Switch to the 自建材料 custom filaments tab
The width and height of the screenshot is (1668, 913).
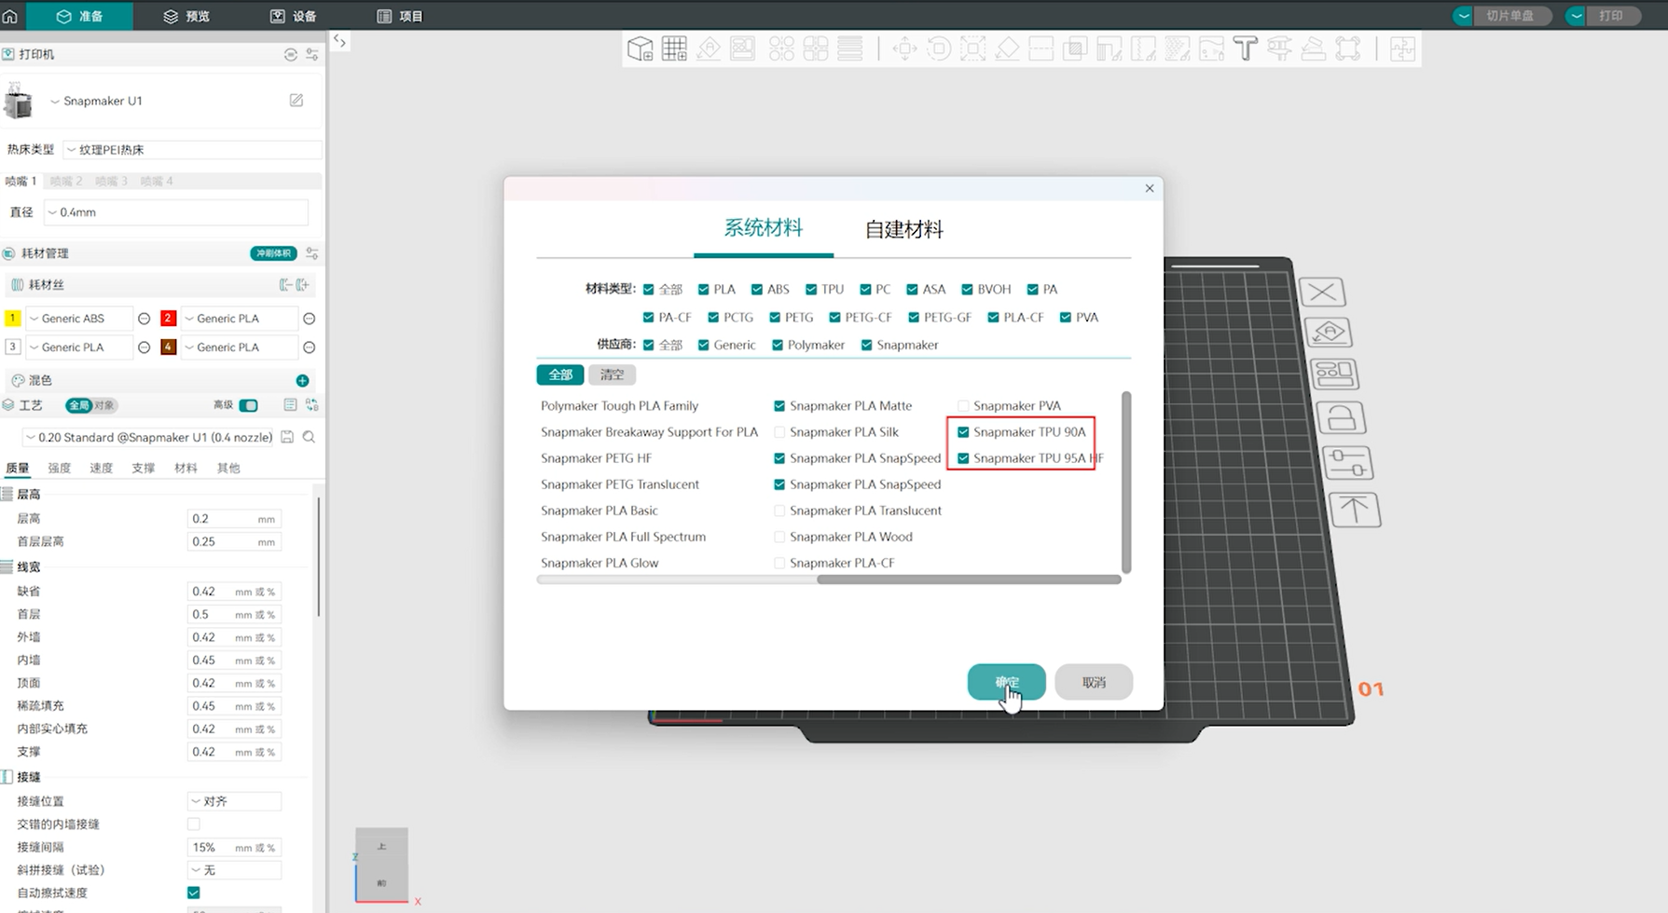[x=903, y=229]
